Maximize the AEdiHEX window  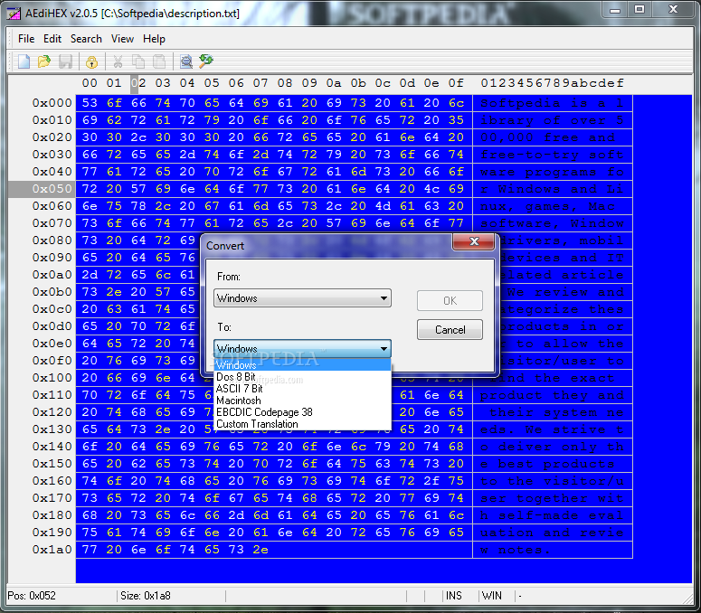point(639,10)
